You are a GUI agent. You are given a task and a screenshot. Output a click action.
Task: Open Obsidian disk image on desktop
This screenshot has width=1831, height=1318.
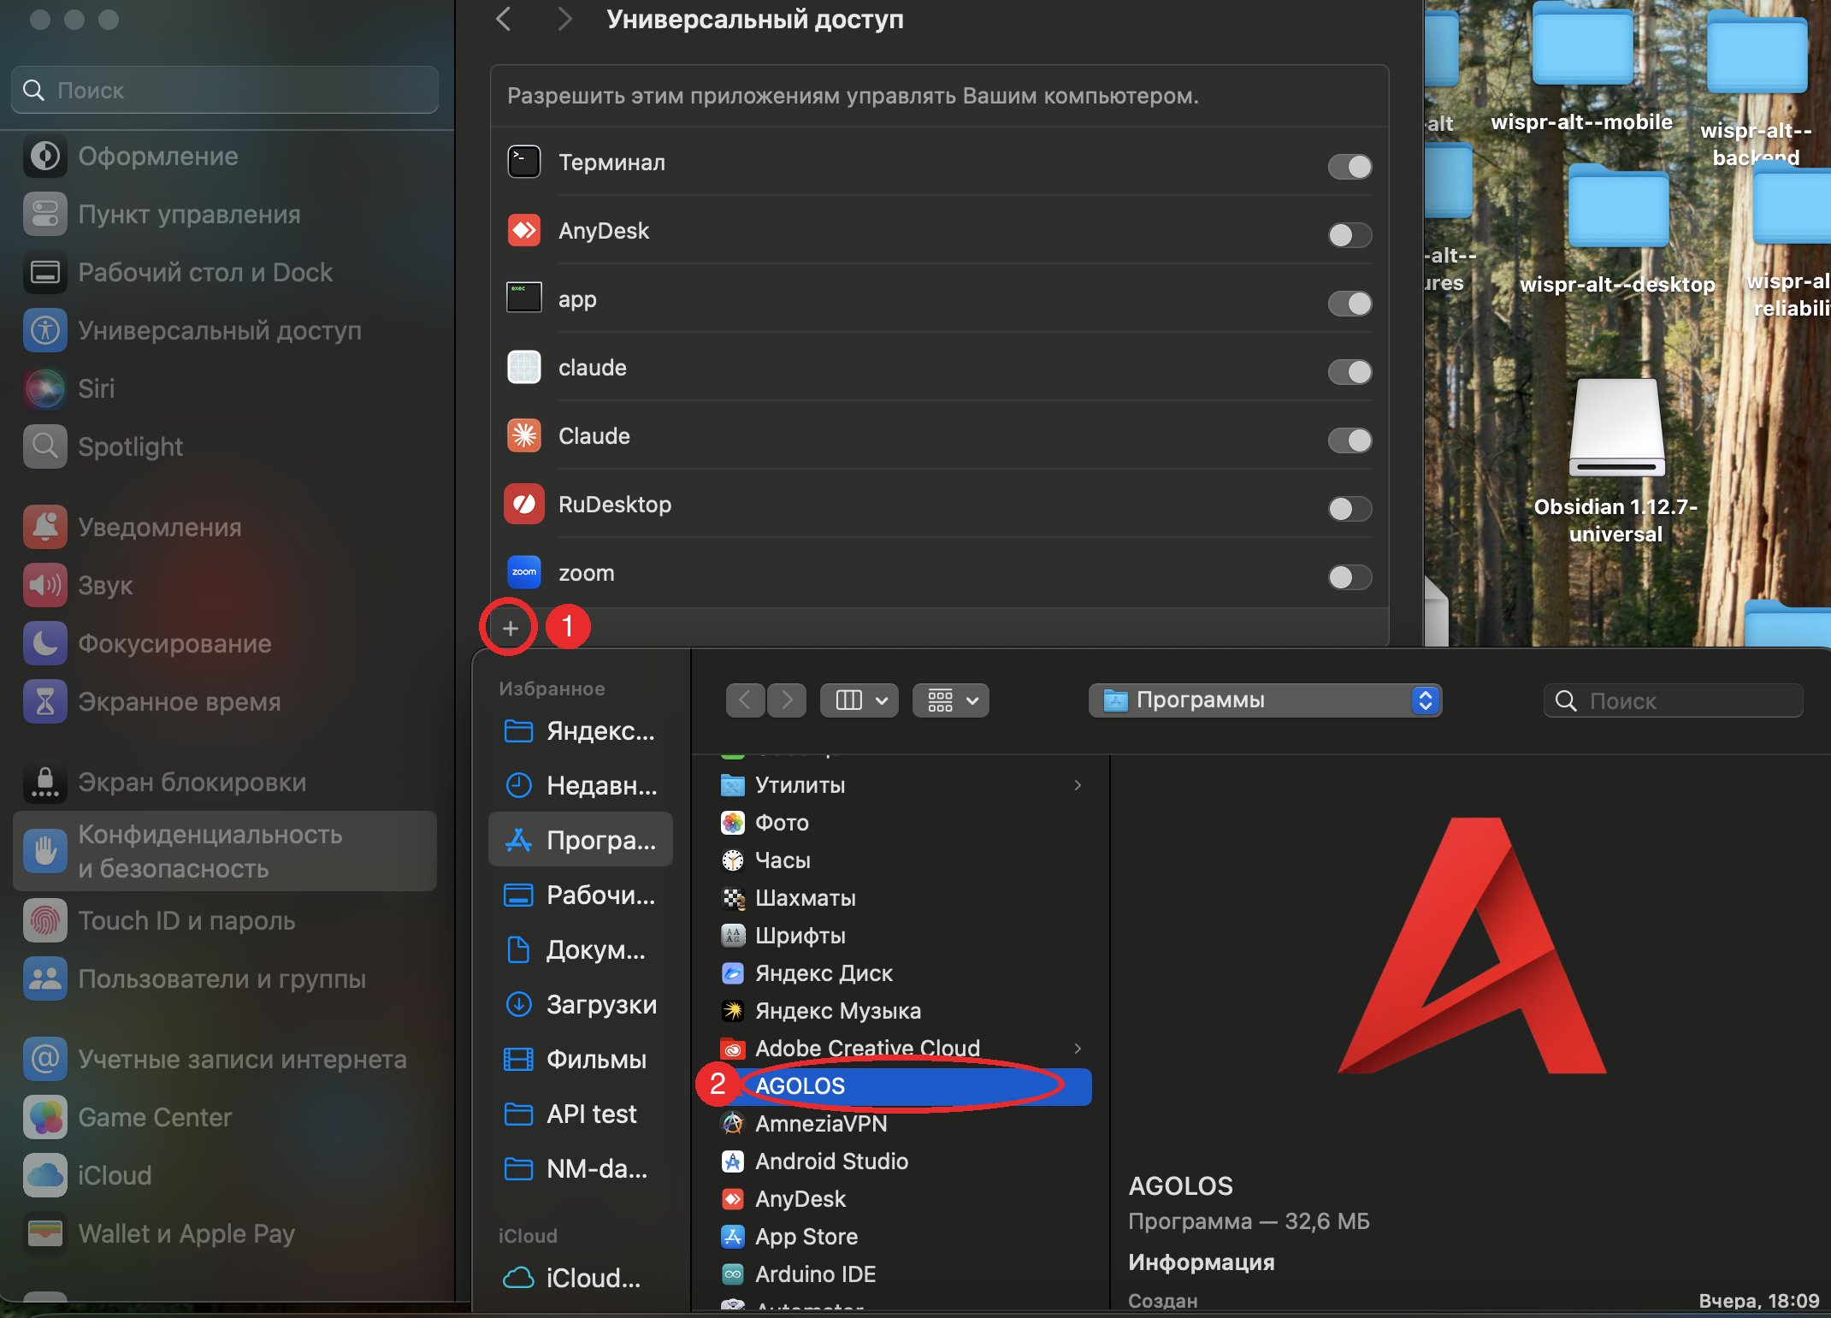pos(1616,428)
